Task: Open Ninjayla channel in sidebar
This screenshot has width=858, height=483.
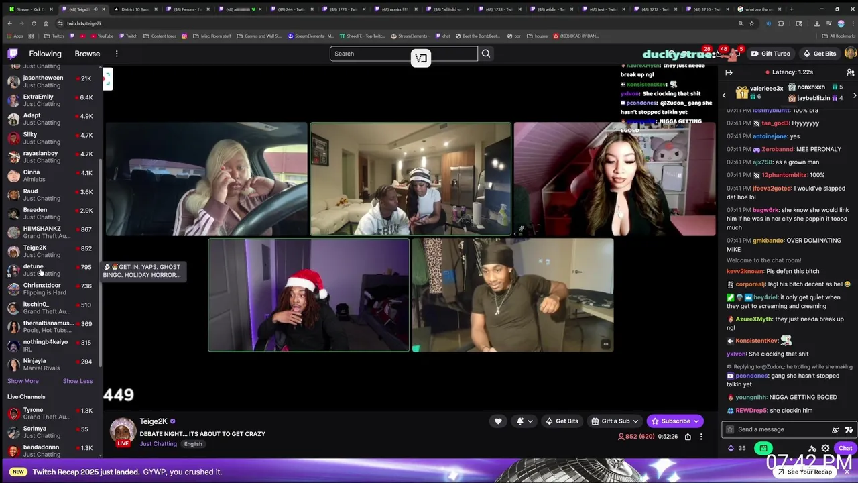Action: (50, 364)
